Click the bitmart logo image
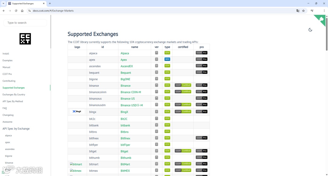The width and height of the screenshot is (328, 176). click(x=76, y=164)
